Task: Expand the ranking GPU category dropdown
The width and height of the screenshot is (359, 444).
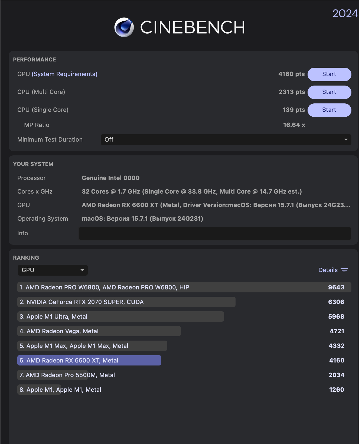Action: click(53, 270)
